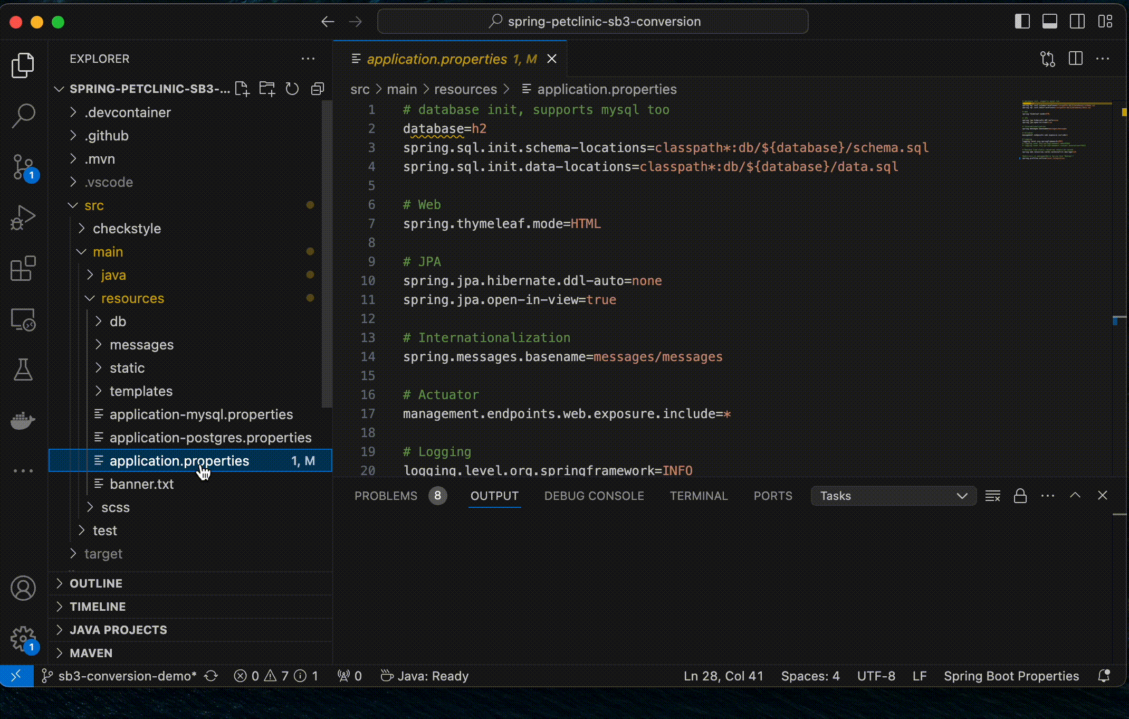Screen dimensions: 1129x719
Task: Open the Extensions view
Action: (x=23, y=268)
